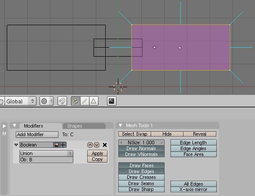Toggle Draw VNormals
Image resolution: width=255 pixels, height=196 pixels.
[x=141, y=154]
